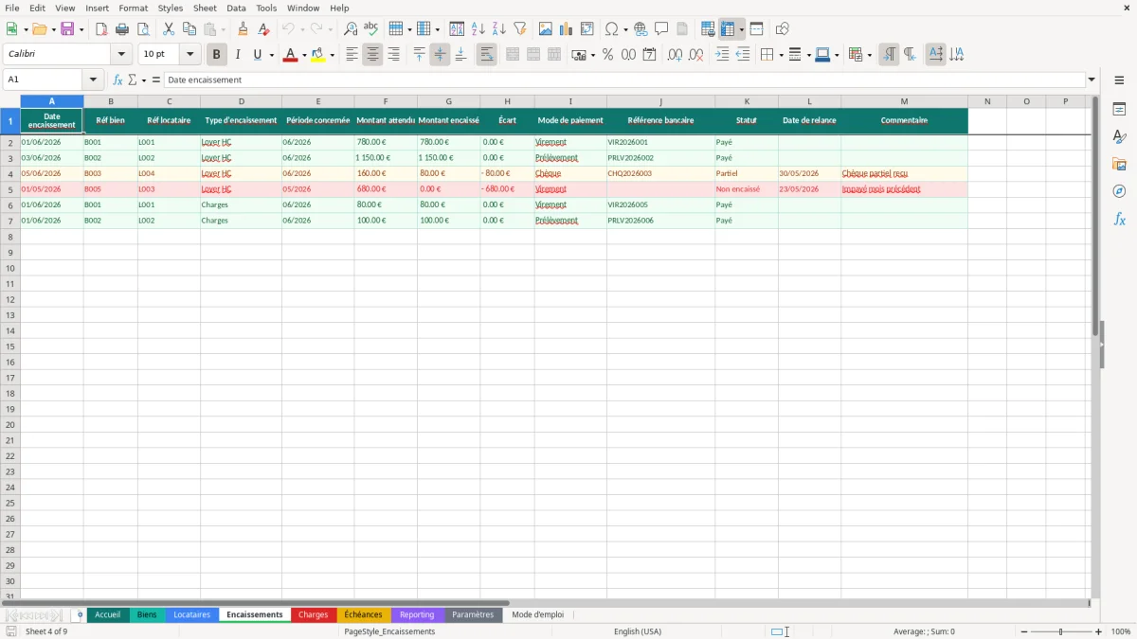Toggle Underline formatting

257,55
